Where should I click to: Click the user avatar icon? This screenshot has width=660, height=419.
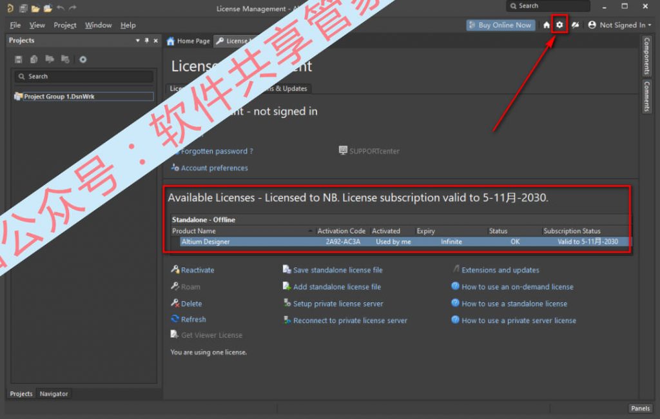point(592,25)
